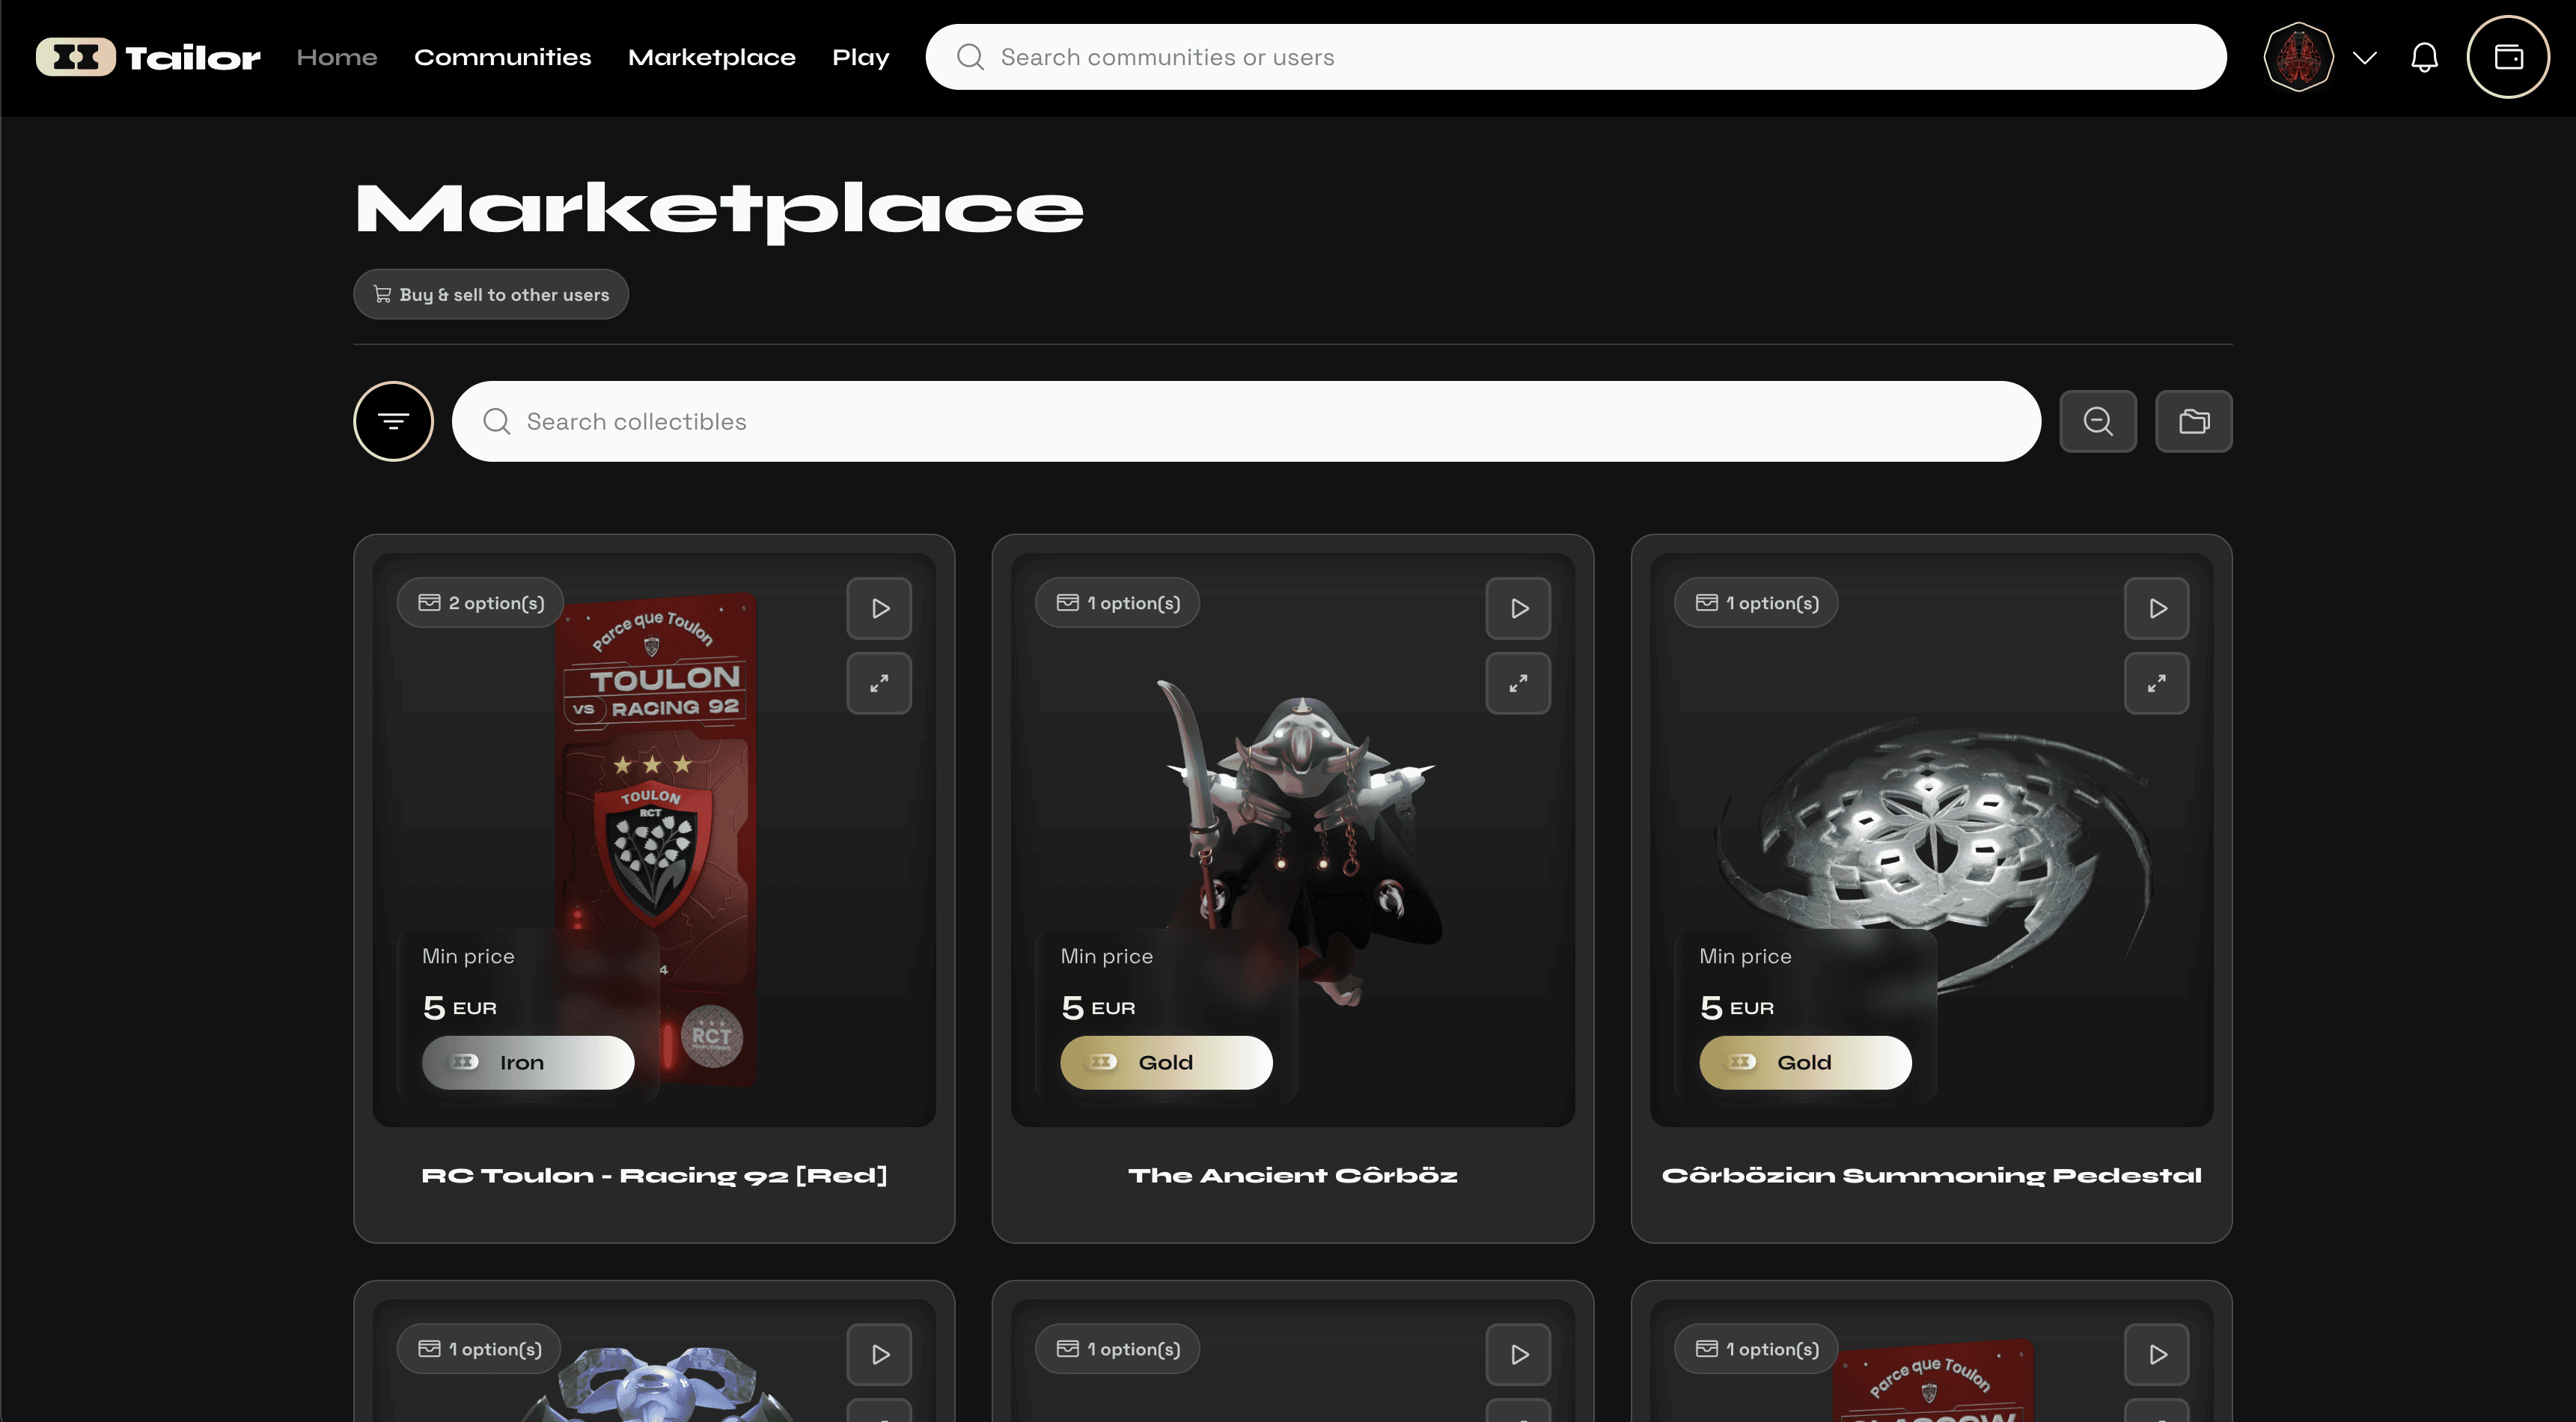2576x1422 pixels.
Task: Play the RC Toulon card animation
Action: pyautogui.click(x=879, y=608)
